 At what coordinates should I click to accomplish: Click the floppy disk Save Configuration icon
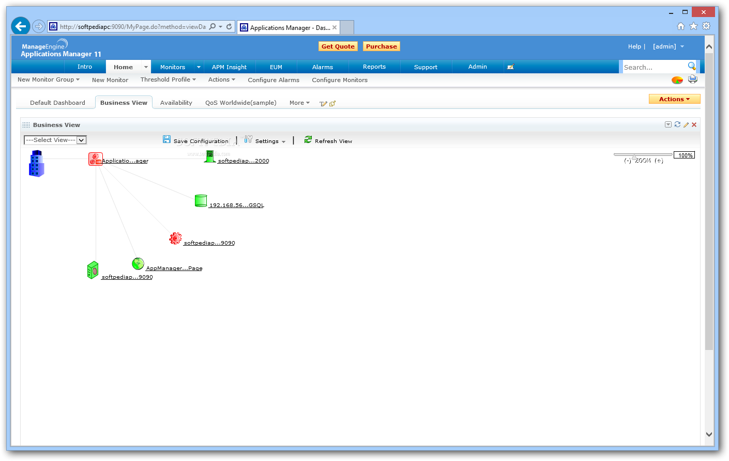(x=166, y=139)
